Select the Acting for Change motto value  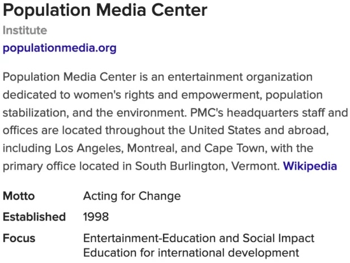(x=132, y=196)
